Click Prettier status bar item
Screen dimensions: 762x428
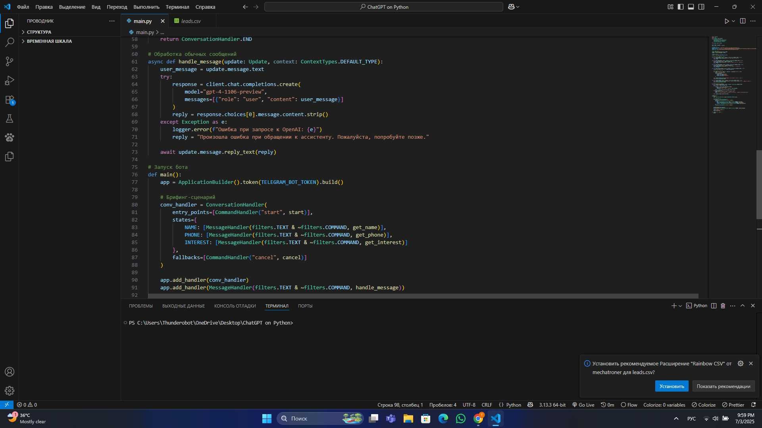tap(733, 405)
